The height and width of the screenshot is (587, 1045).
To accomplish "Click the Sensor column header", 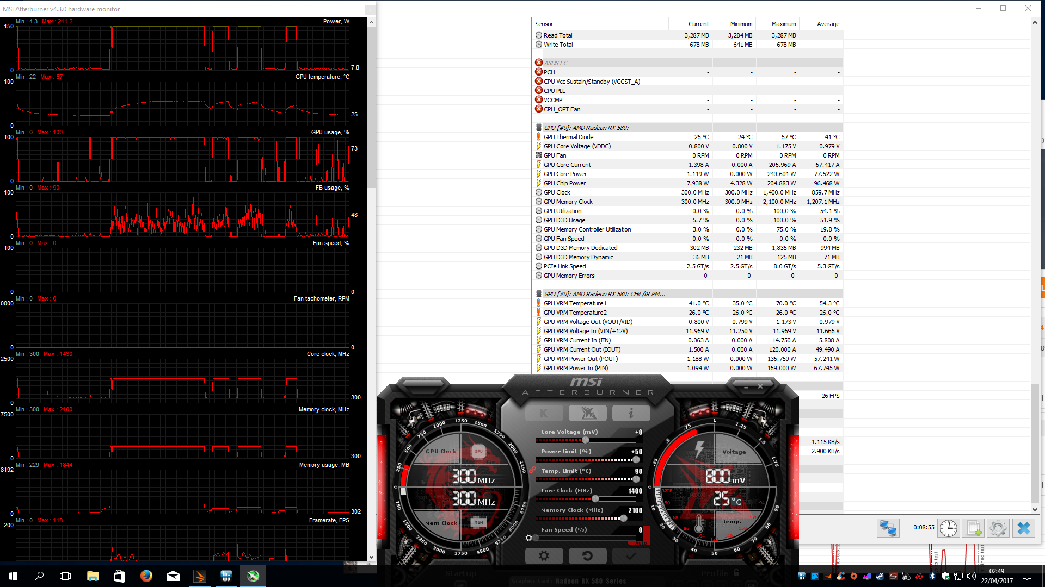I will (601, 24).
